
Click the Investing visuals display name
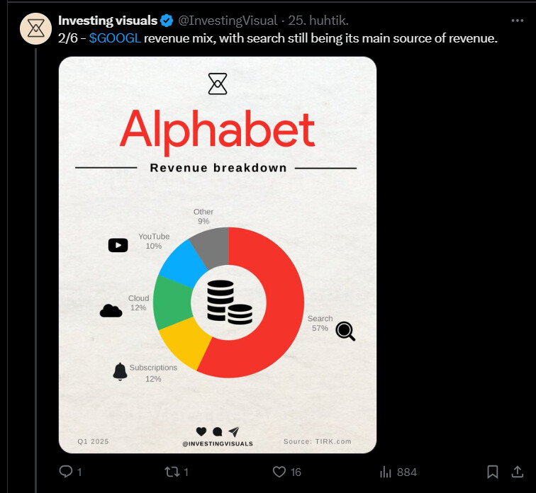(108, 21)
